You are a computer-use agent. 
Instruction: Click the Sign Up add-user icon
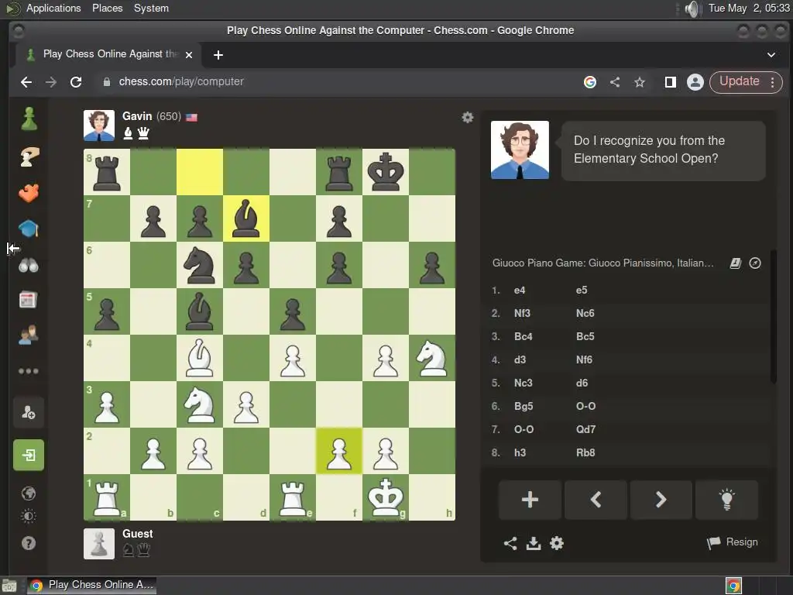pos(29,412)
